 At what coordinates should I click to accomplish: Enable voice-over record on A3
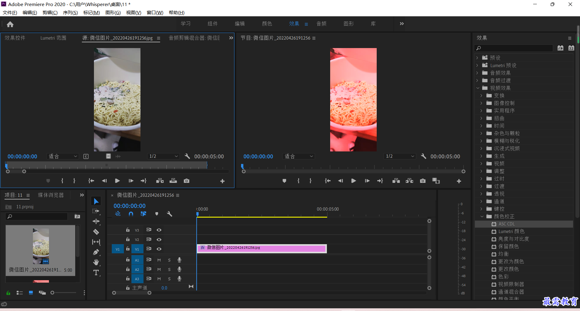click(x=179, y=279)
